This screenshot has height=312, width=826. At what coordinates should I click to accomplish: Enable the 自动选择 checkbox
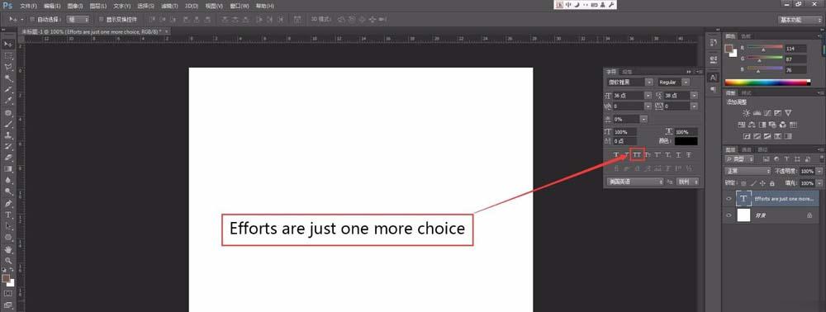(32, 20)
